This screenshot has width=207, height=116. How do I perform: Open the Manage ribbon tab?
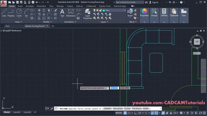tap(60, 6)
